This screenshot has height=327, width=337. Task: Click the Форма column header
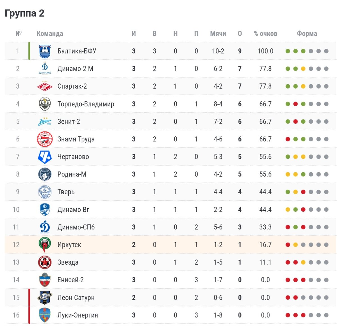pyautogui.click(x=307, y=33)
